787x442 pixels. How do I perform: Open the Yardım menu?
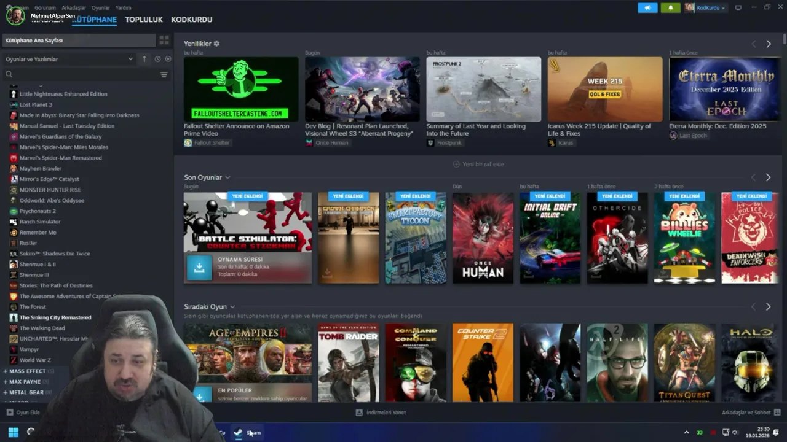pos(124,8)
